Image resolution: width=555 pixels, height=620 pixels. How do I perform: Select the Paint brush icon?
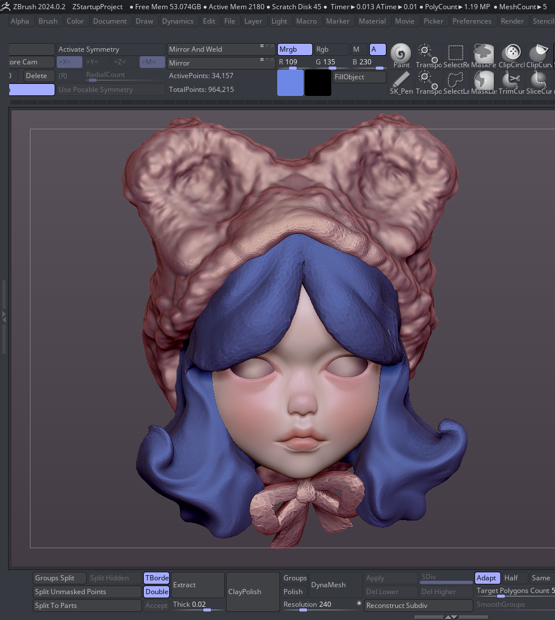(401, 55)
